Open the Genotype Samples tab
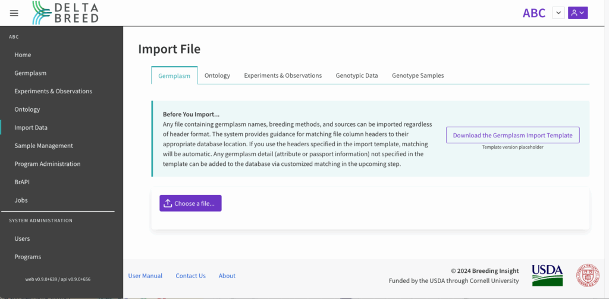The image size is (609, 299). pyautogui.click(x=417, y=75)
